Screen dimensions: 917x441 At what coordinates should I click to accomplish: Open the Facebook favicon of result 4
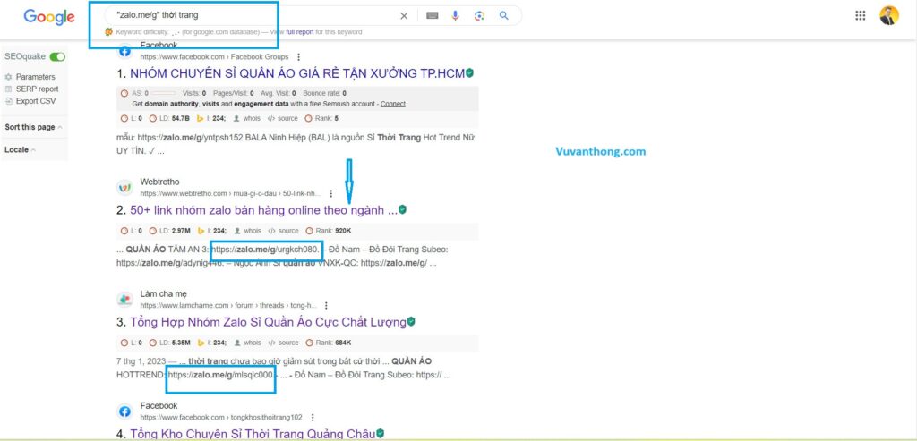tap(124, 411)
